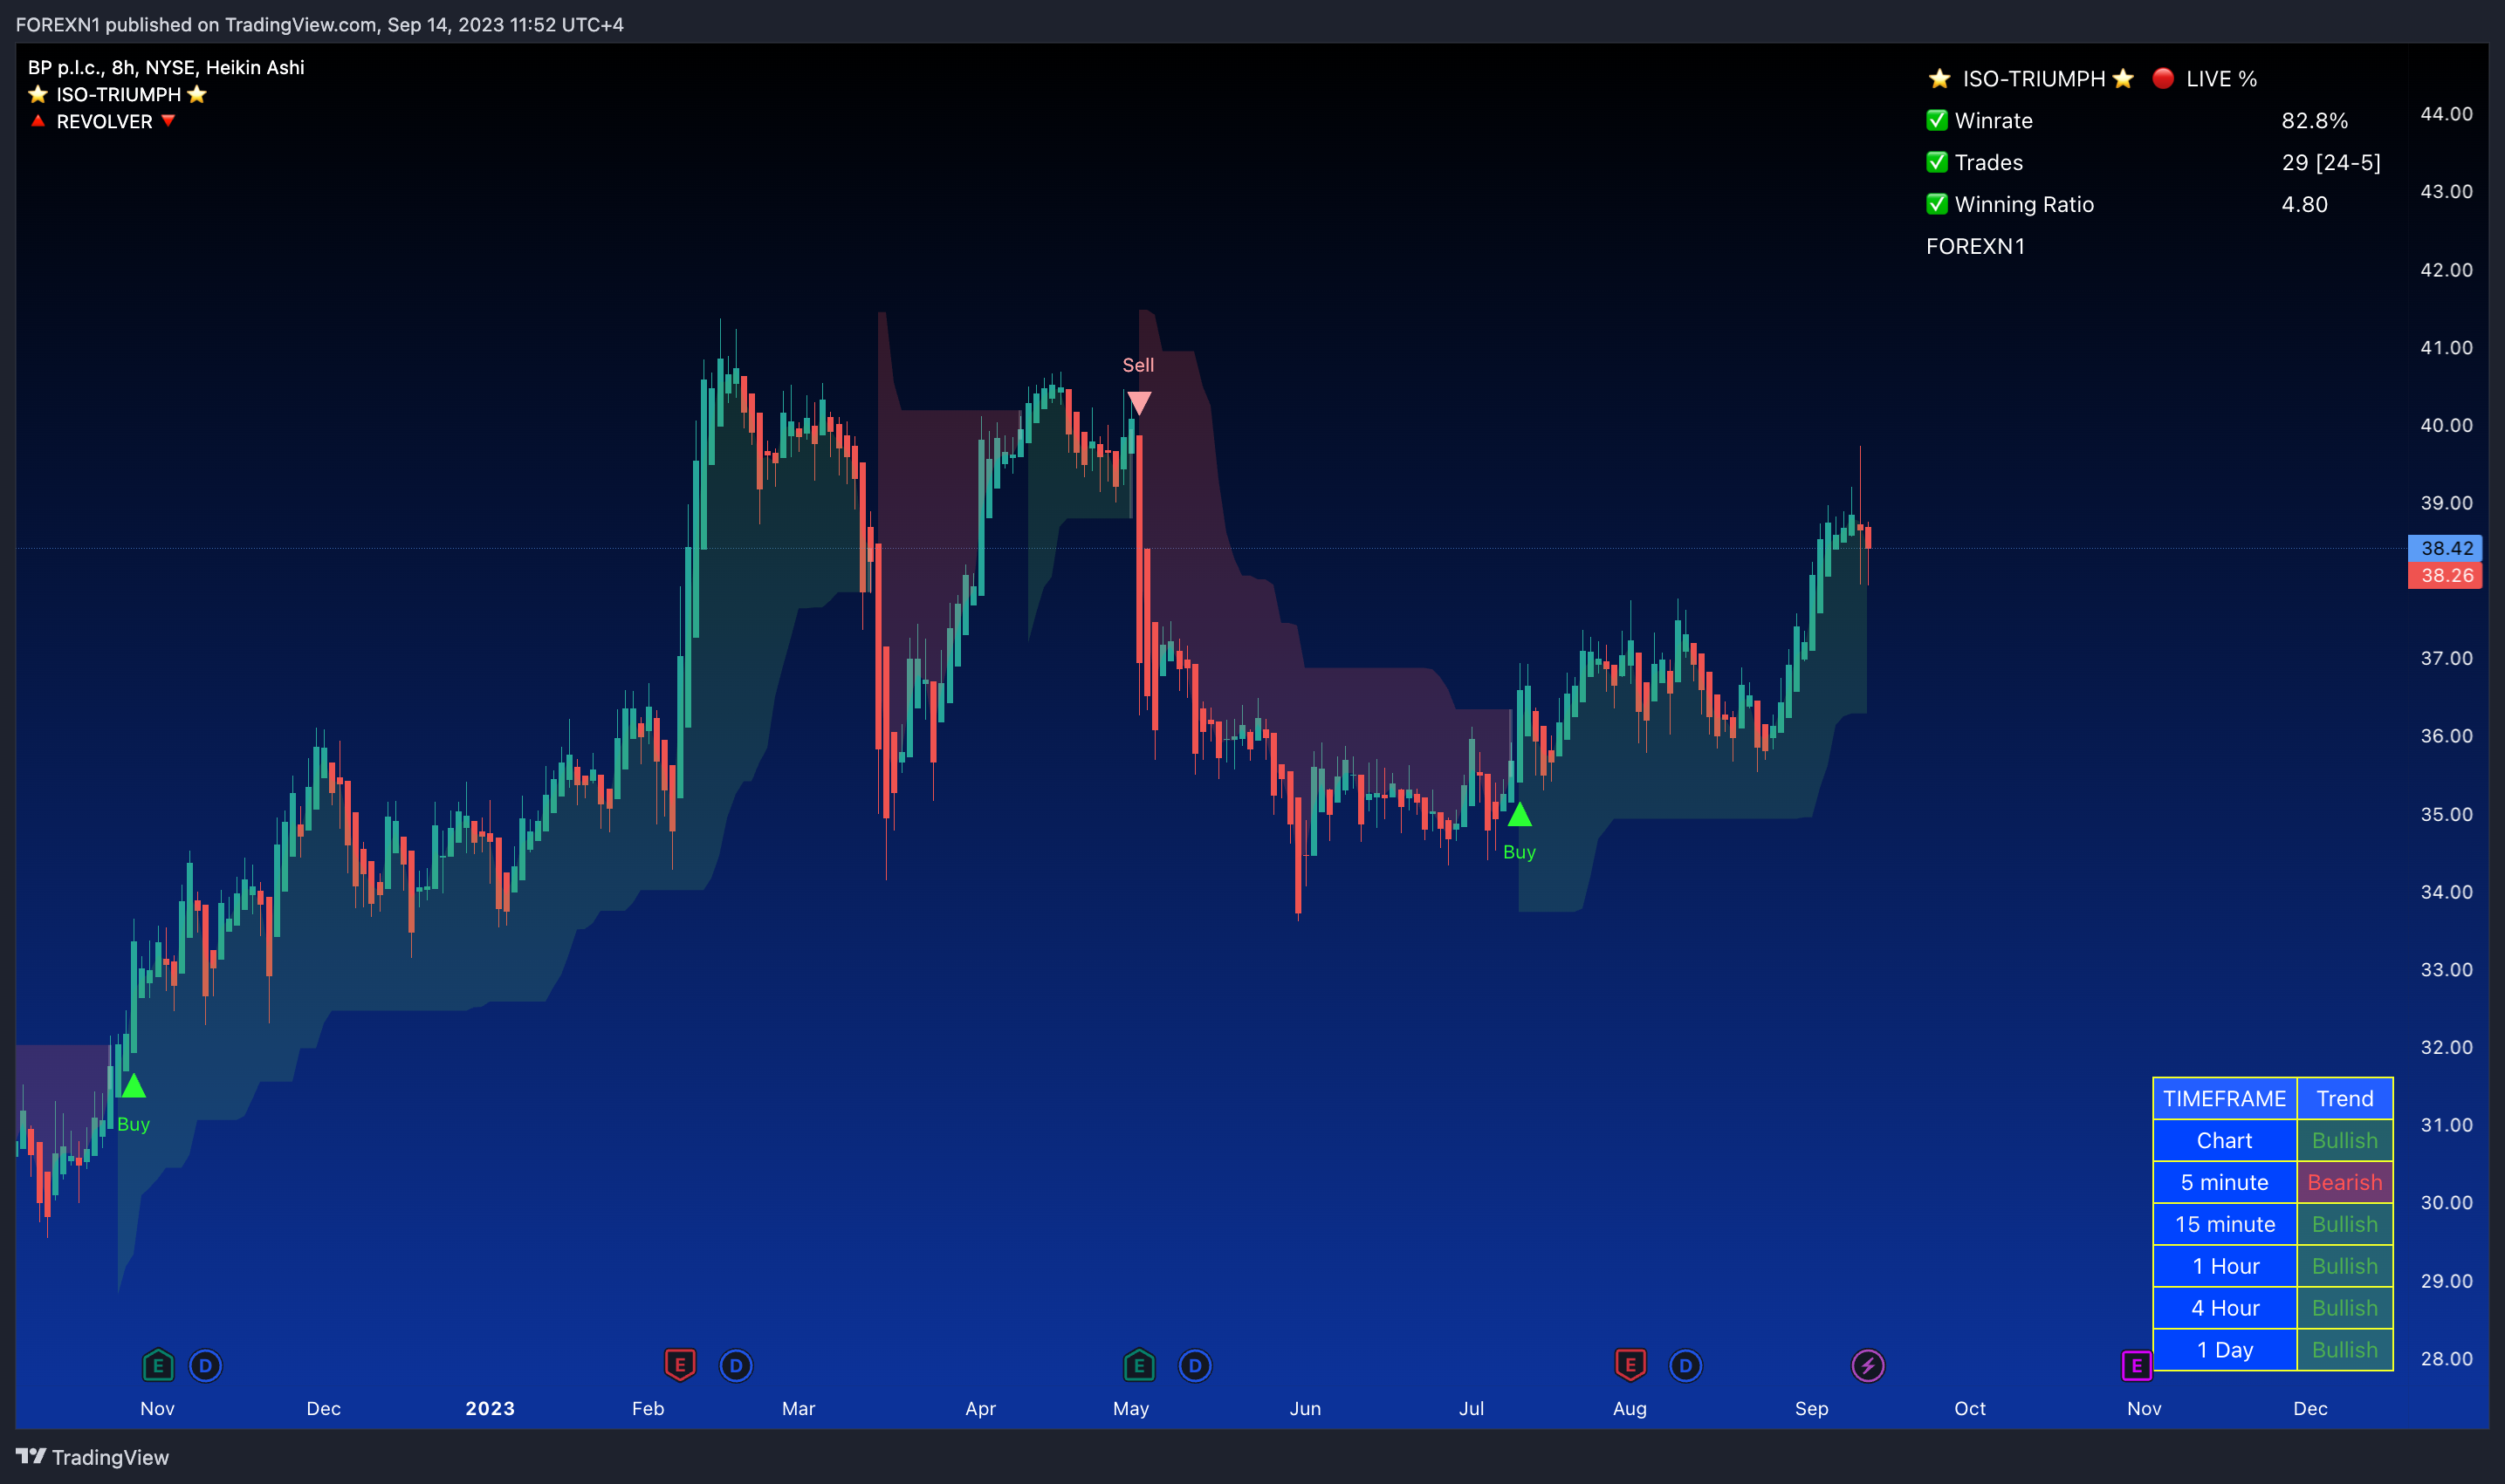
Task: Click the green checkmark beside Trades
Action: pyautogui.click(x=1937, y=162)
